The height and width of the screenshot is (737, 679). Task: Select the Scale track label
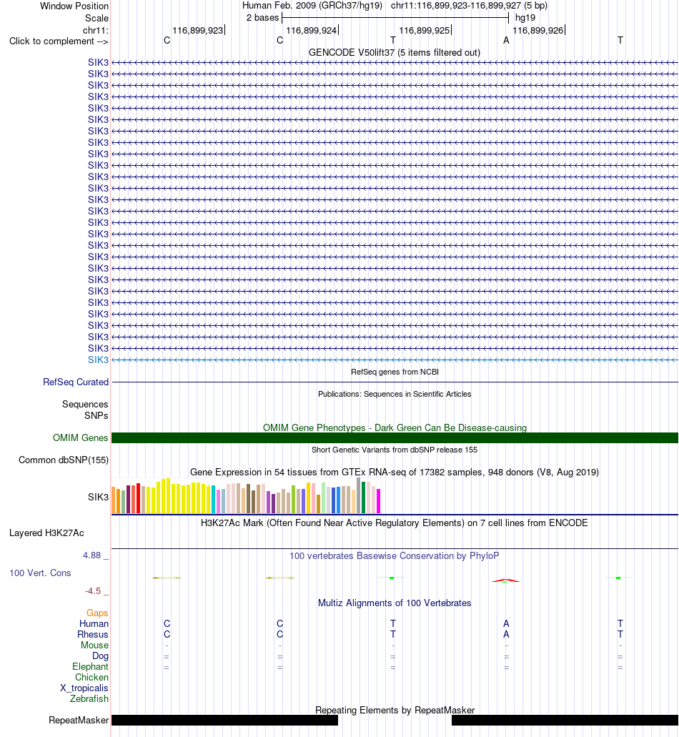coord(96,19)
